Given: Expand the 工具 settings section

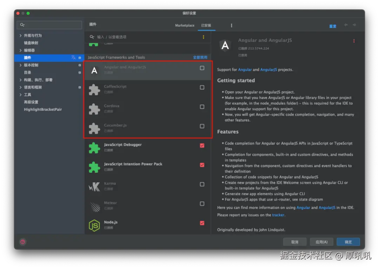Looking at the screenshot, I should (21, 95).
